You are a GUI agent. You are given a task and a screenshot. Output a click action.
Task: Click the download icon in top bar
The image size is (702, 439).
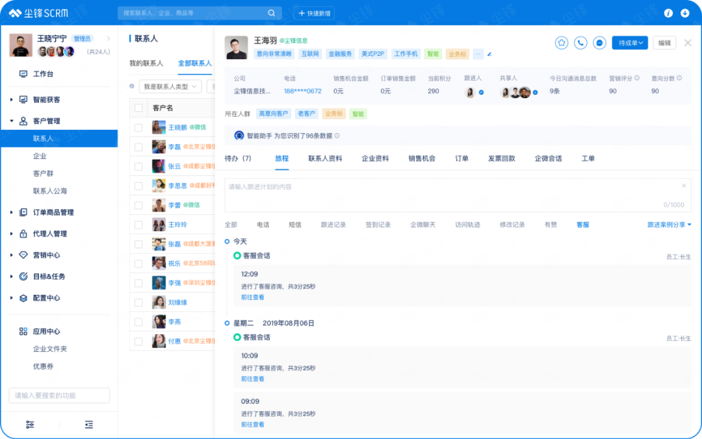coord(684,13)
